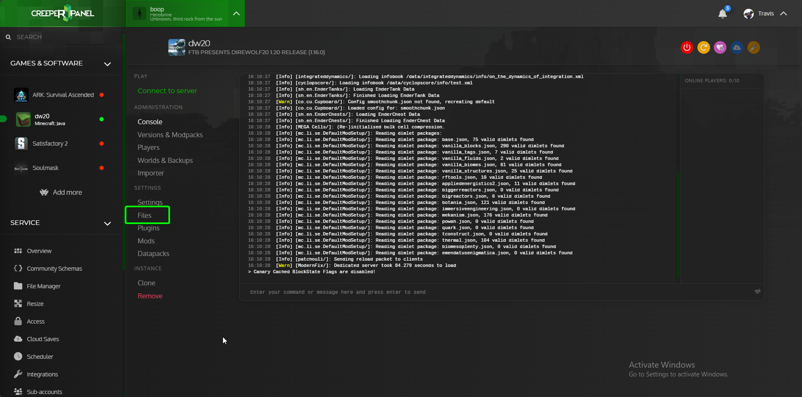Click Clone instance
The width and height of the screenshot is (802, 397).
pos(147,283)
